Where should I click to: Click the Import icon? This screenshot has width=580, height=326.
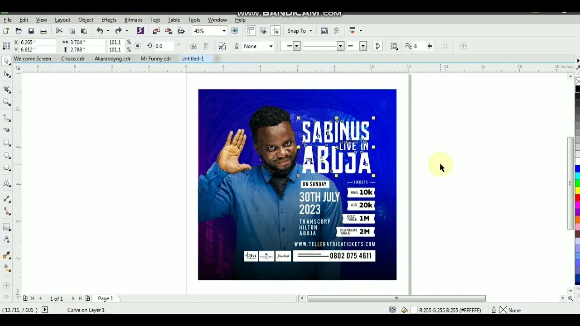156,31
